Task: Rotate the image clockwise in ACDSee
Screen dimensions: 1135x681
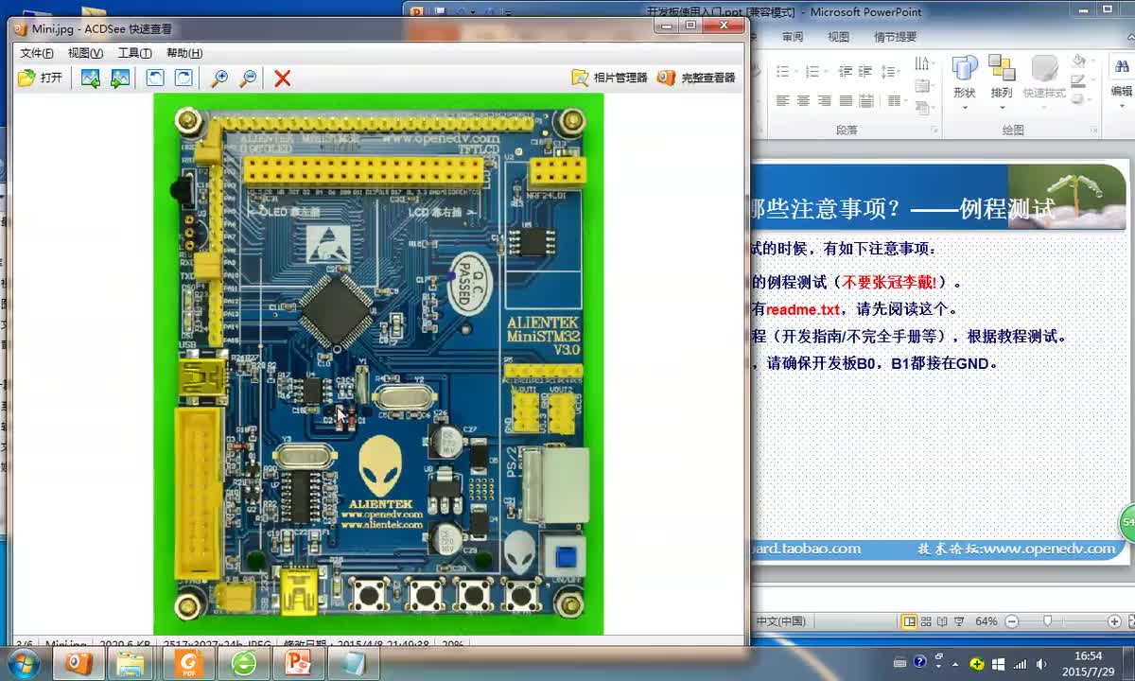Action: click(x=183, y=79)
